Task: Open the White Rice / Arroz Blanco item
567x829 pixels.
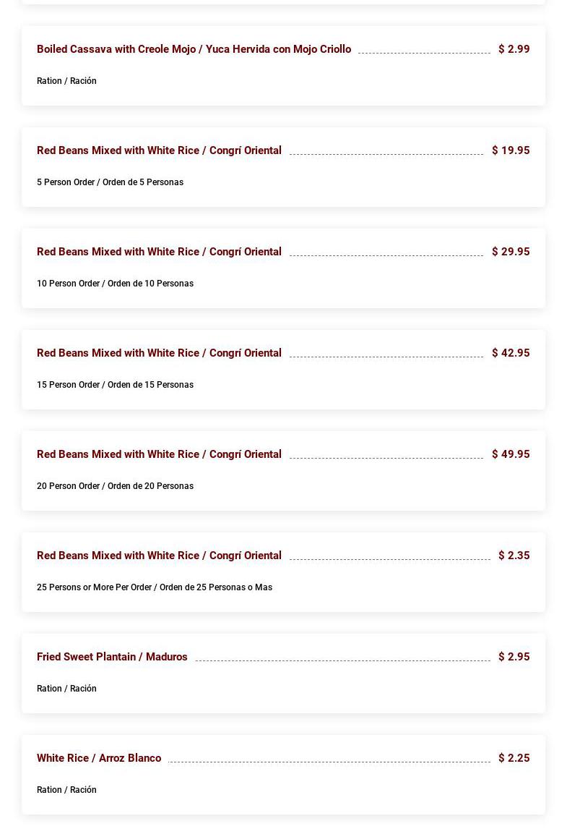Action: click(x=99, y=758)
